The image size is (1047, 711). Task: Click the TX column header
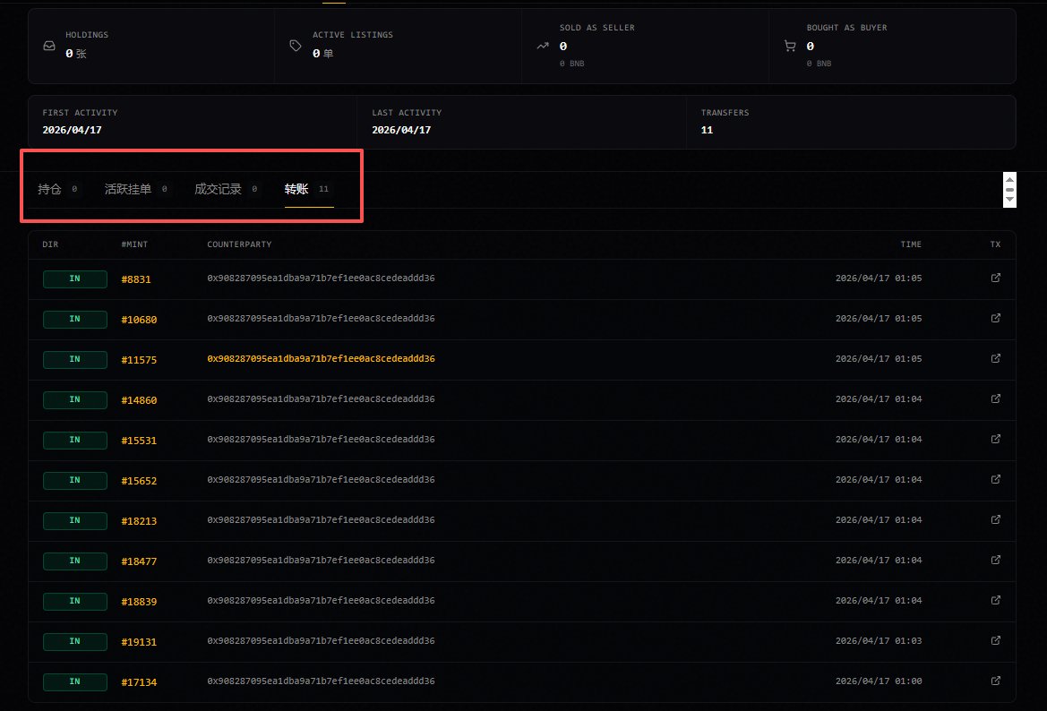click(x=995, y=244)
